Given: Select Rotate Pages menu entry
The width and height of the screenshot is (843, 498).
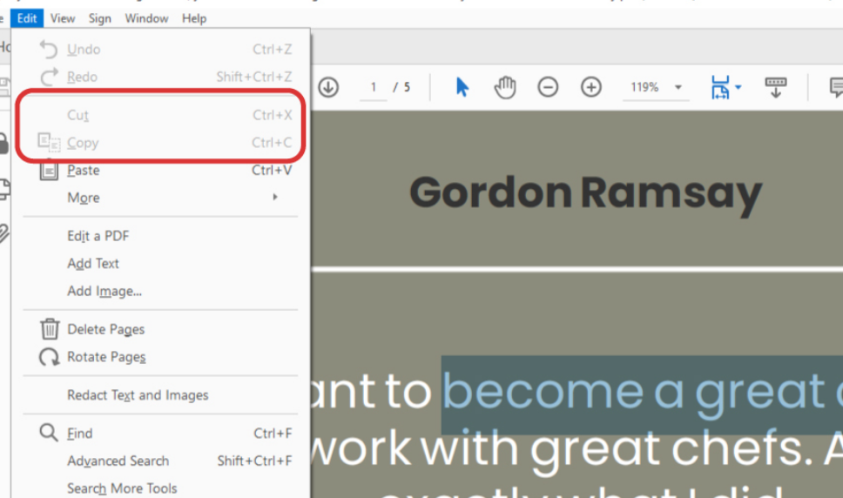Looking at the screenshot, I should click(160, 357).
